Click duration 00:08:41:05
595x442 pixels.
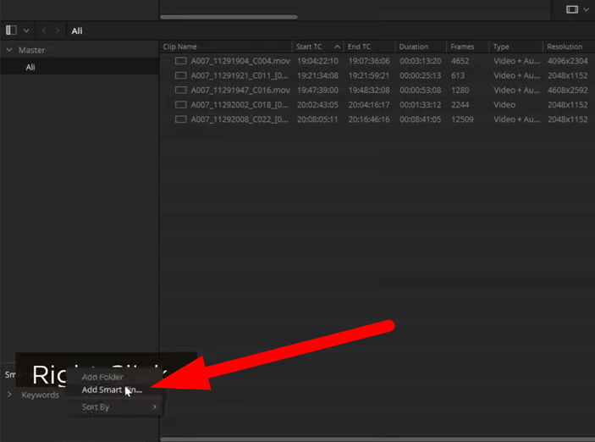click(420, 119)
